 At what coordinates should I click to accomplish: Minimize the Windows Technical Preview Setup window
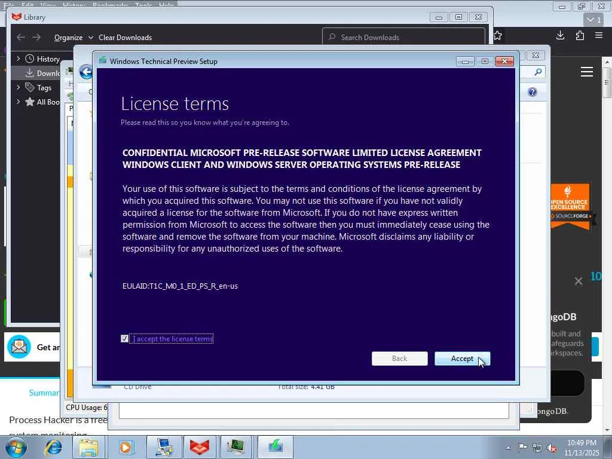pyautogui.click(x=465, y=62)
